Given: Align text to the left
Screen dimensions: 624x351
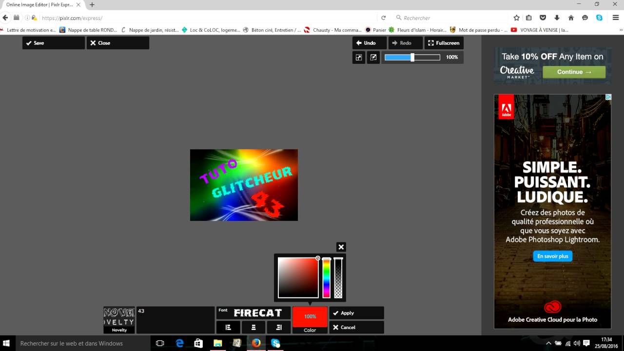Looking at the screenshot, I should pos(228,327).
